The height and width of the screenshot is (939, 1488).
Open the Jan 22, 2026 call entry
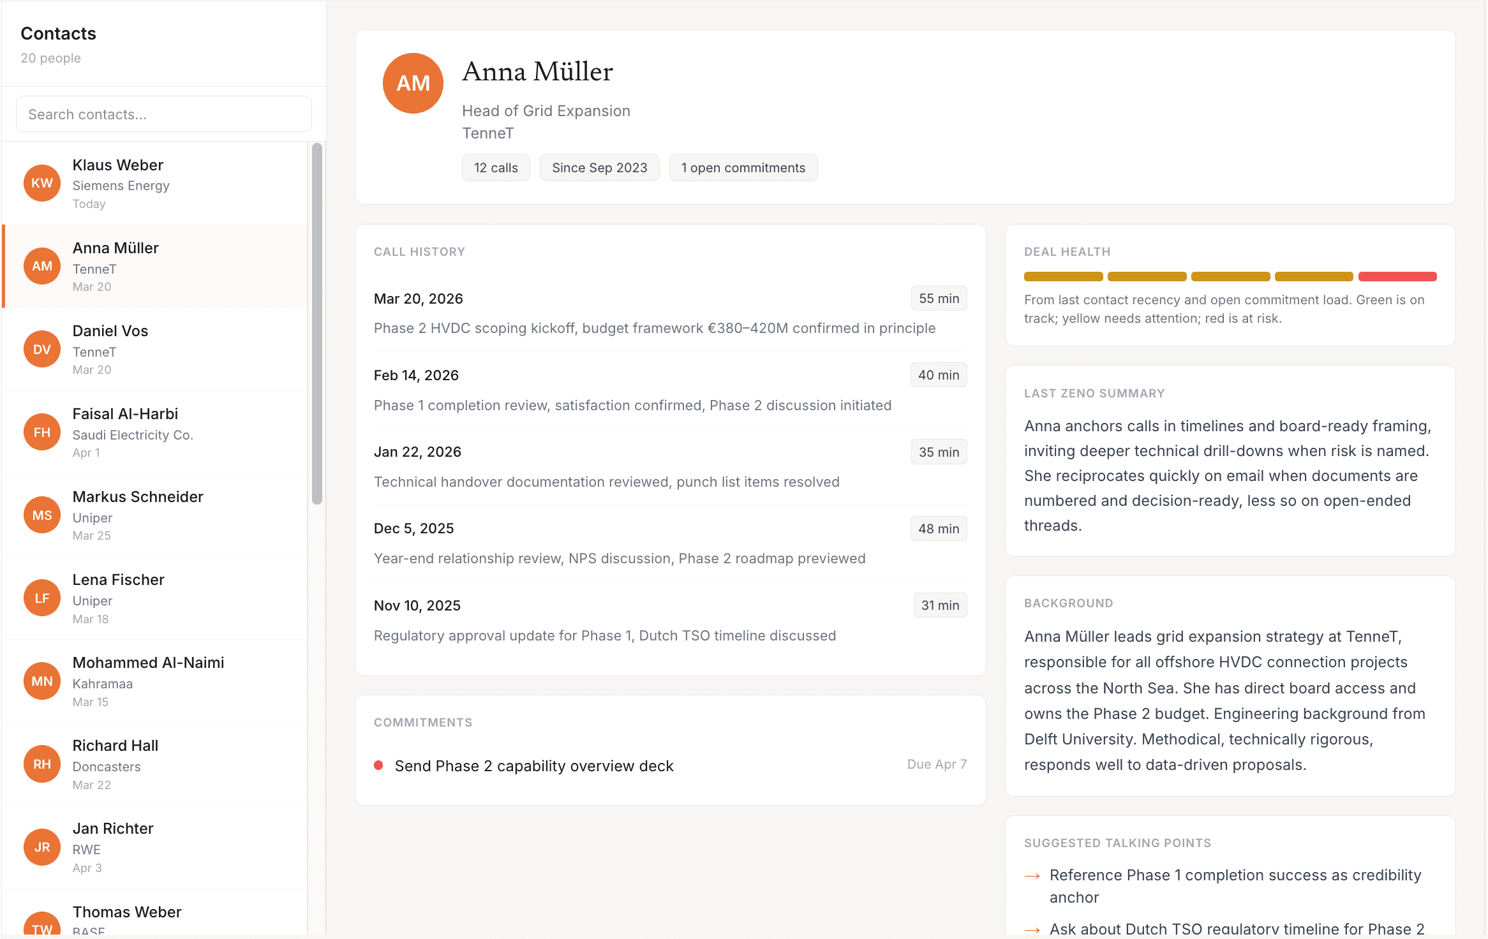click(x=670, y=466)
